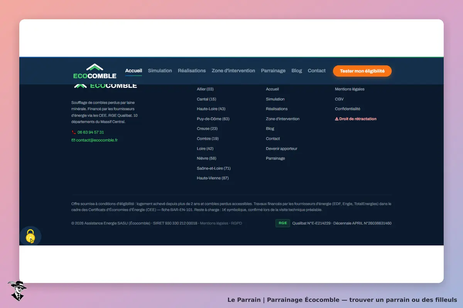Open the Saône-et-Loire (71) link
This screenshot has height=308, width=463.
click(x=214, y=168)
